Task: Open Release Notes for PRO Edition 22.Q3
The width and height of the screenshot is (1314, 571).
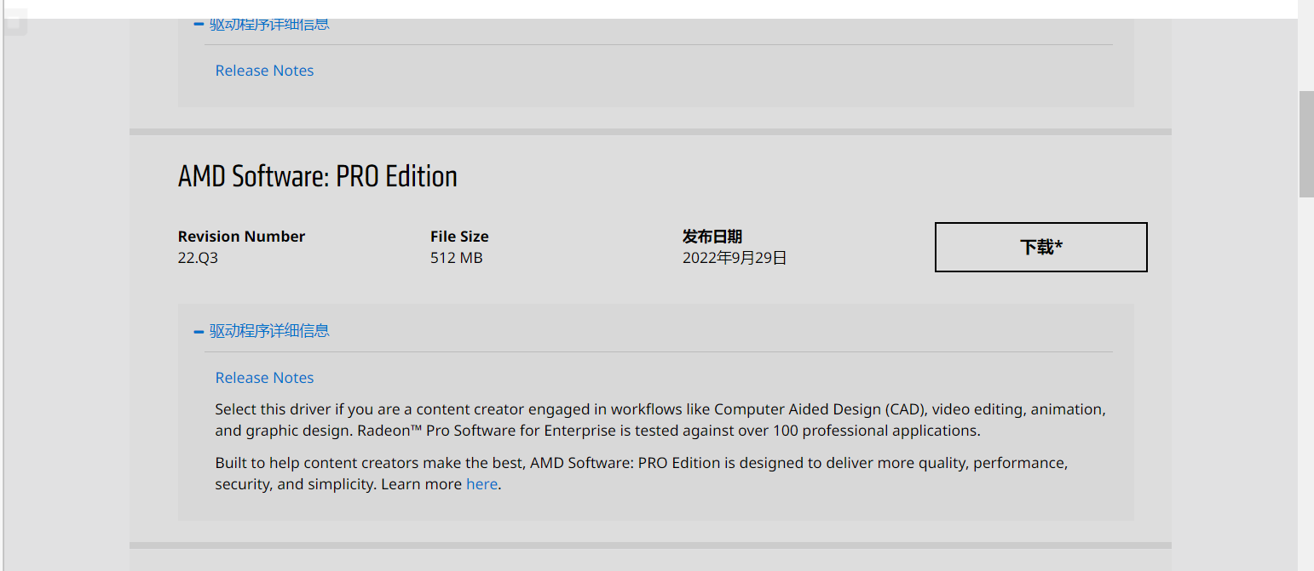Action: (264, 378)
